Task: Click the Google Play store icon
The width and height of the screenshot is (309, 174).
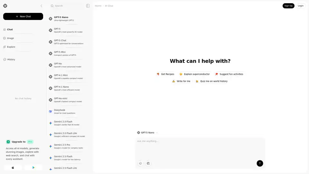Action: 33,168
